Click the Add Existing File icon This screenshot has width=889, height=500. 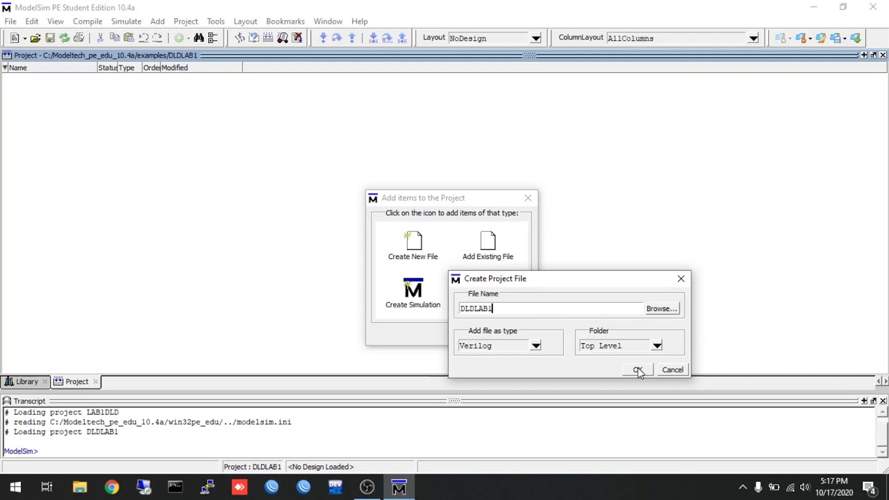488,246
